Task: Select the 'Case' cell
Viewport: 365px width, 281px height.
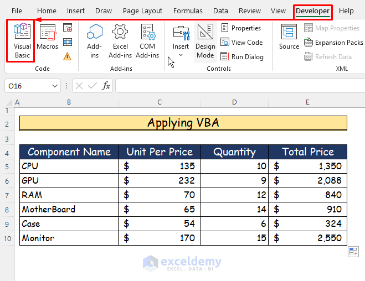Action: pyautogui.click(x=69, y=224)
